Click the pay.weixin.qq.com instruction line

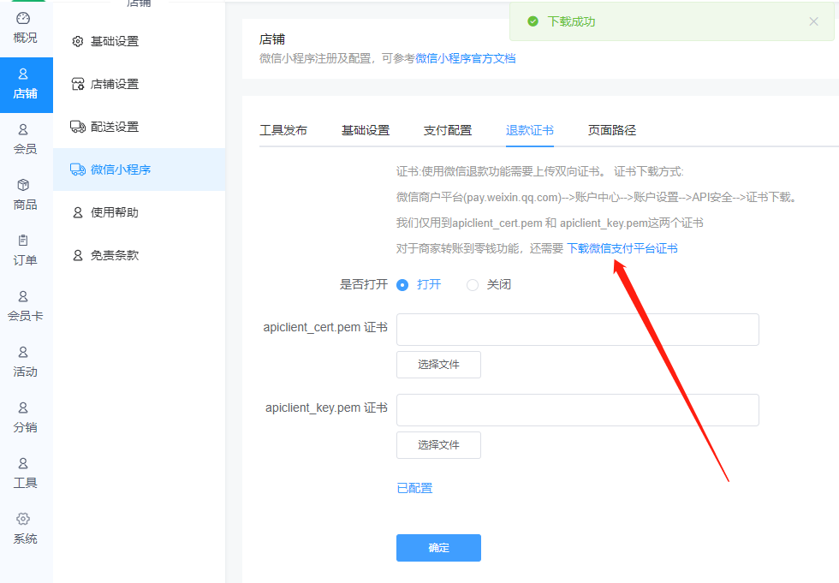[598, 198]
